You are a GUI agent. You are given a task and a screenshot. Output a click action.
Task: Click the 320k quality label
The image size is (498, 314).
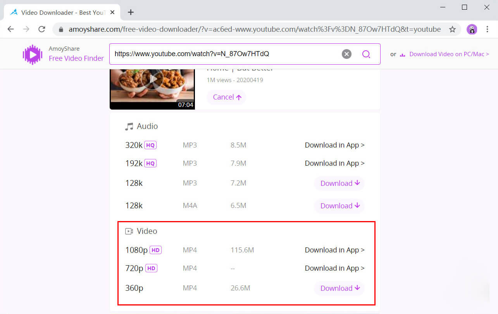point(134,145)
